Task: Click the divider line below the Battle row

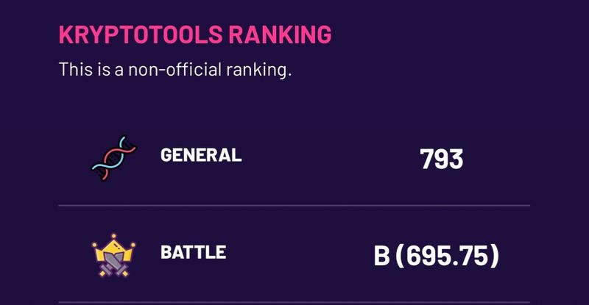Action: pos(294,302)
